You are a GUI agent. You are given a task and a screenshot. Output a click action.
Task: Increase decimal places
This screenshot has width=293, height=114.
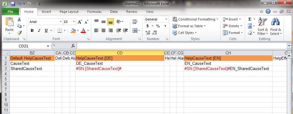tap(148, 33)
